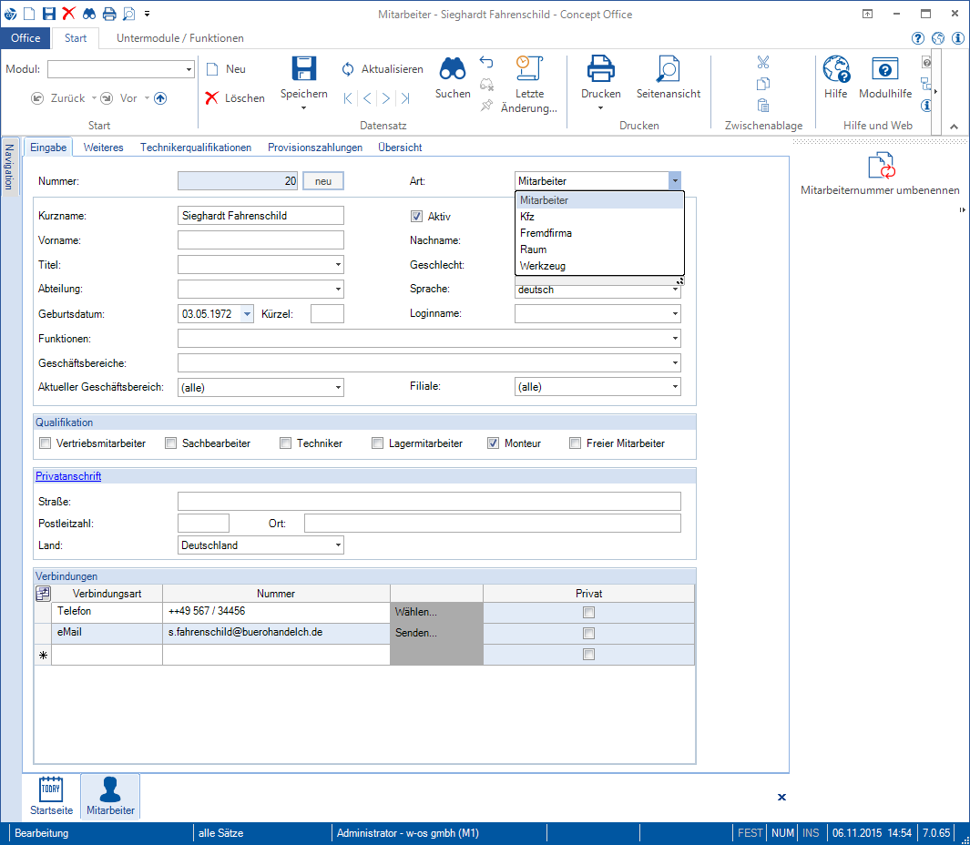
Task: Open the Privatanschrift link
Action: 68,476
